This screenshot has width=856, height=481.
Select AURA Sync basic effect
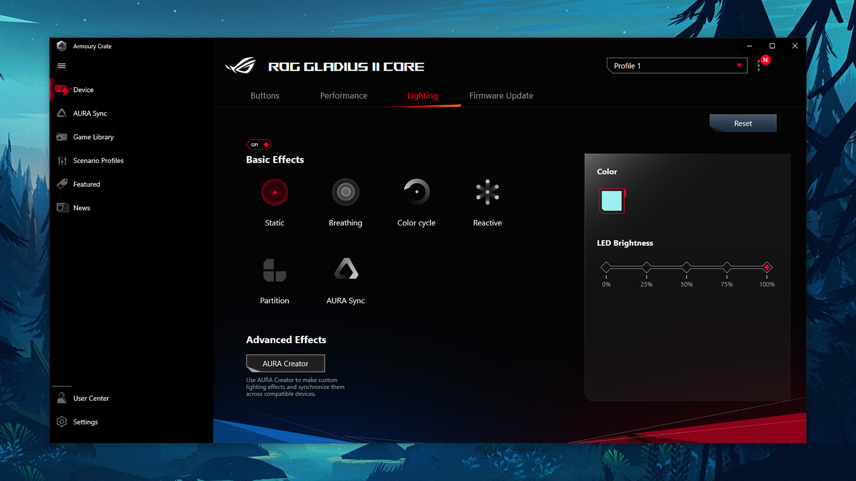point(346,269)
